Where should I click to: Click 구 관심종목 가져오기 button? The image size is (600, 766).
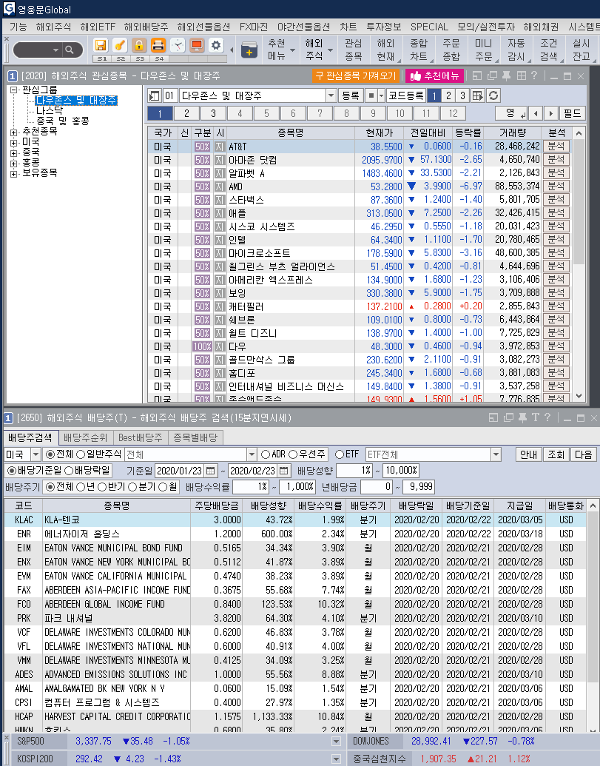(356, 76)
